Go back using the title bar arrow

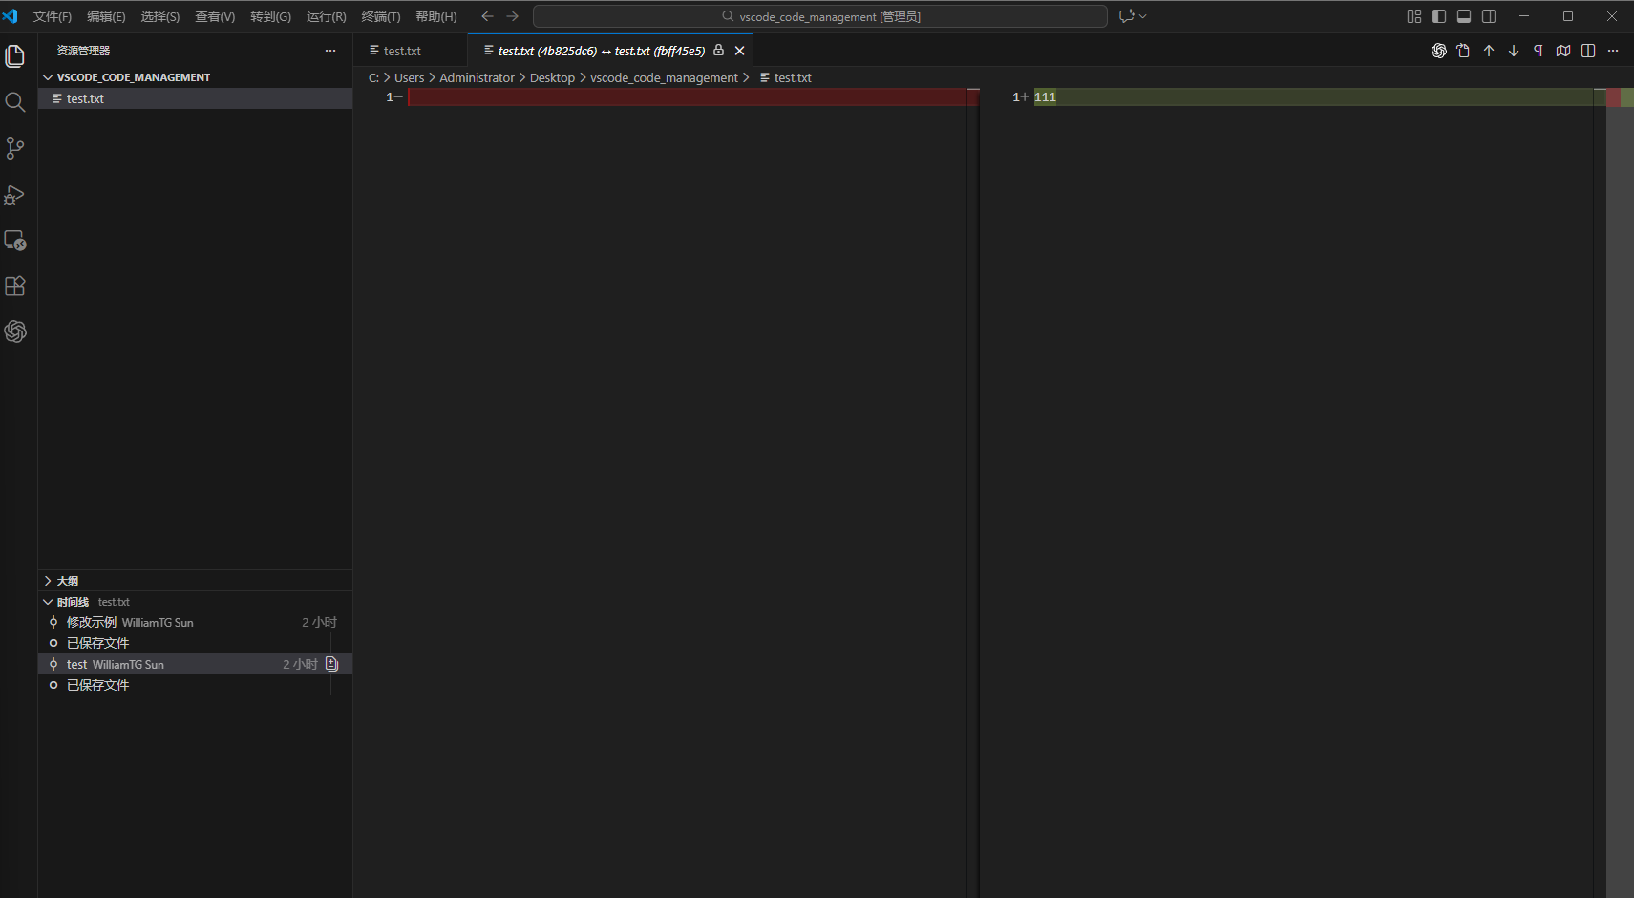point(487,16)
